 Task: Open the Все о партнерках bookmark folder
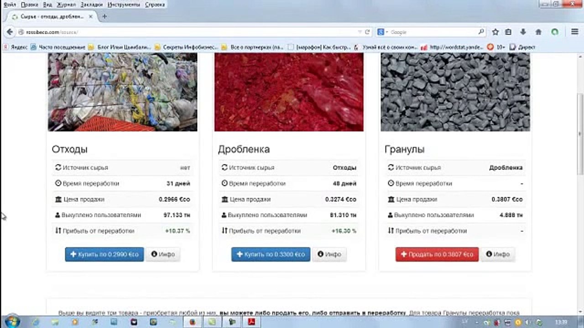click(253, 47)
